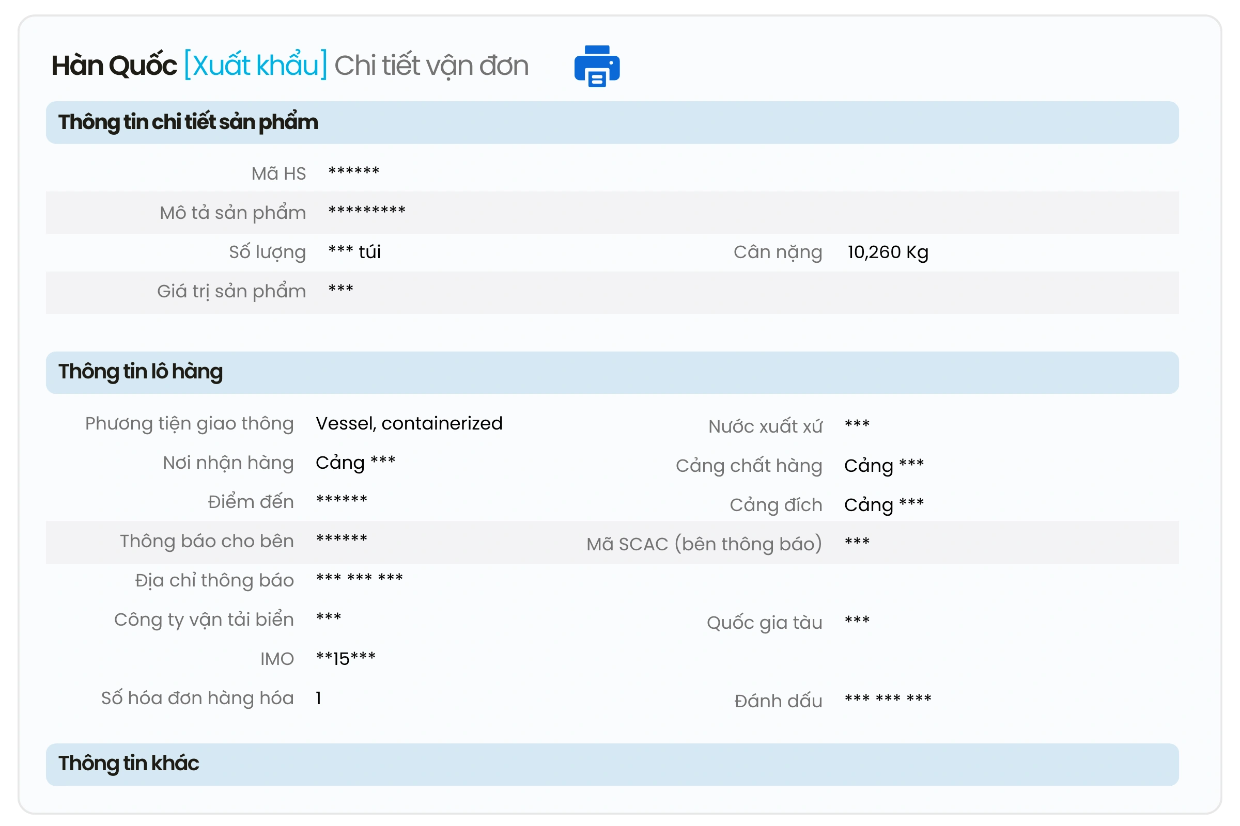The image size is (1240, 826).
Task: Click the masked Đánh dấu value
Action: click(888, 699)
